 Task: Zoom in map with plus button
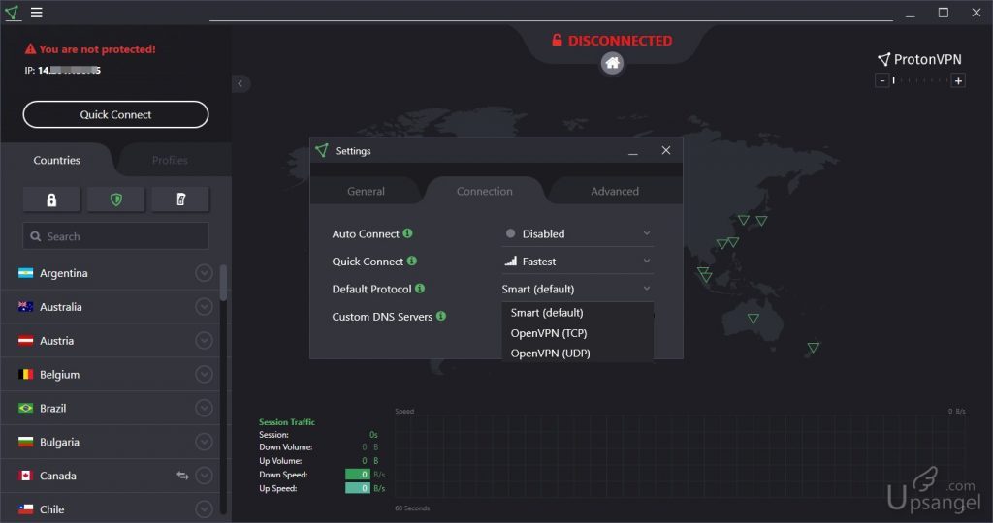[x=958, y=81]
